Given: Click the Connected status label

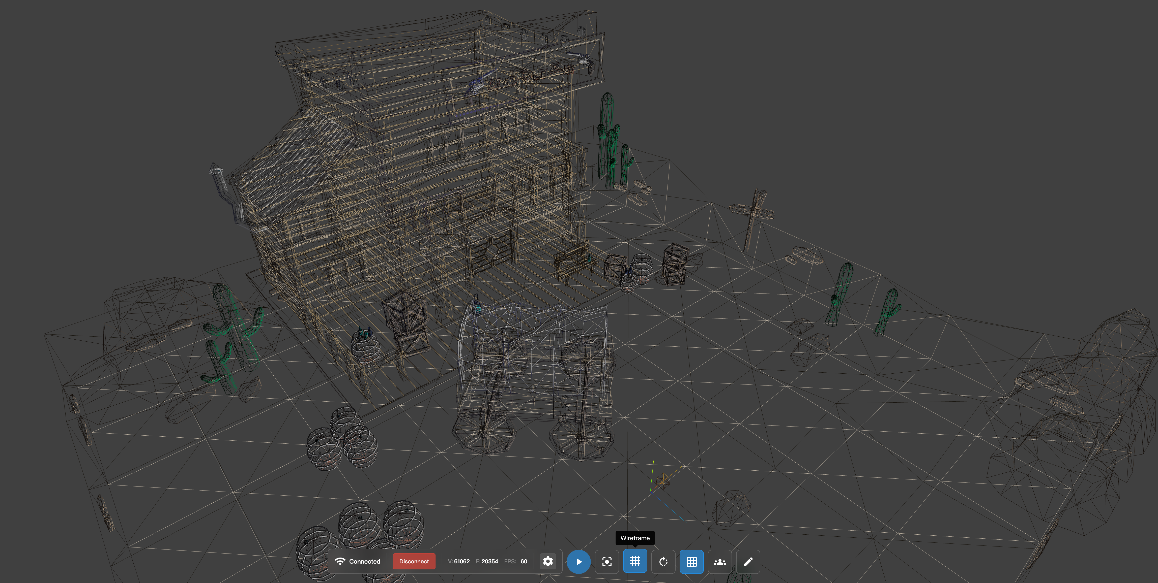Looking at the screenshot, I should [365, 561].
